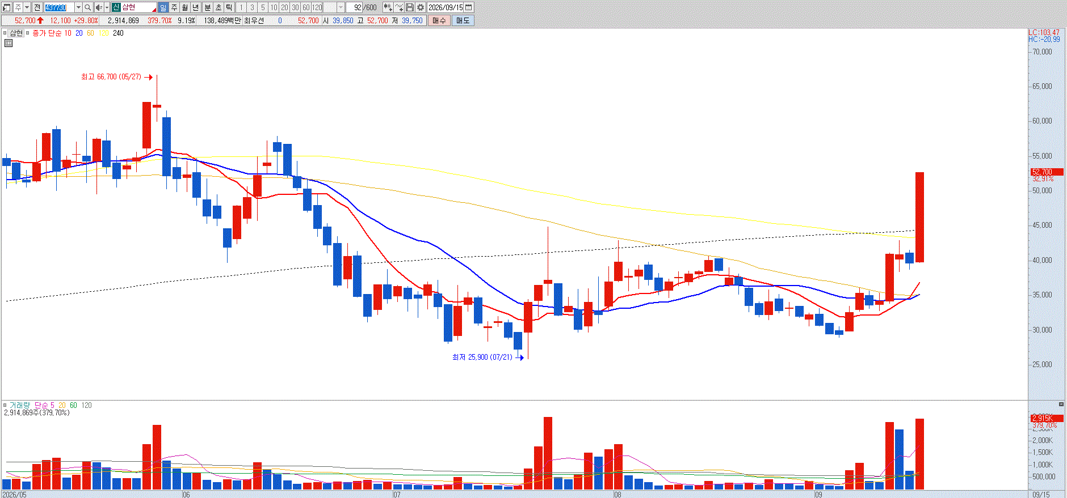Click the 매도 sell button
The height and width of the screenshot is (498, 1067).
click(463, 20)
